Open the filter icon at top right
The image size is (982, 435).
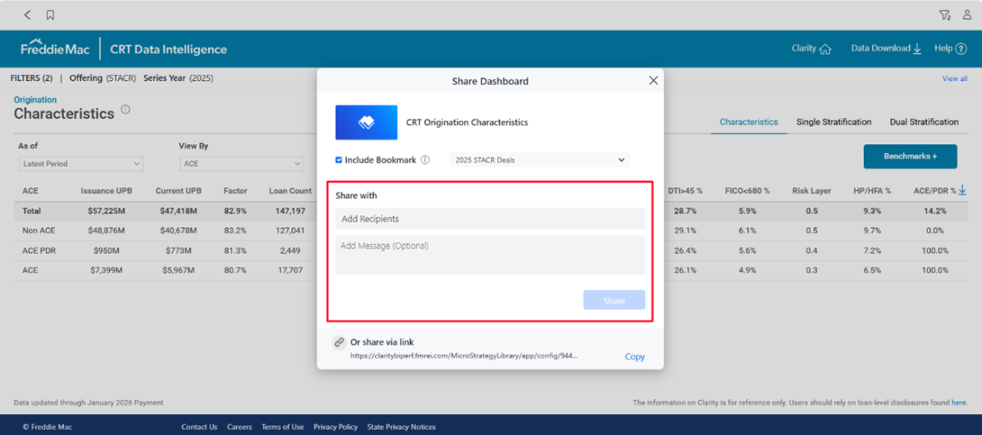pos(944,14)
